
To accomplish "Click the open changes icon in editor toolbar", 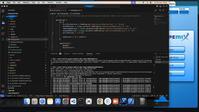I will coord(160,10).
